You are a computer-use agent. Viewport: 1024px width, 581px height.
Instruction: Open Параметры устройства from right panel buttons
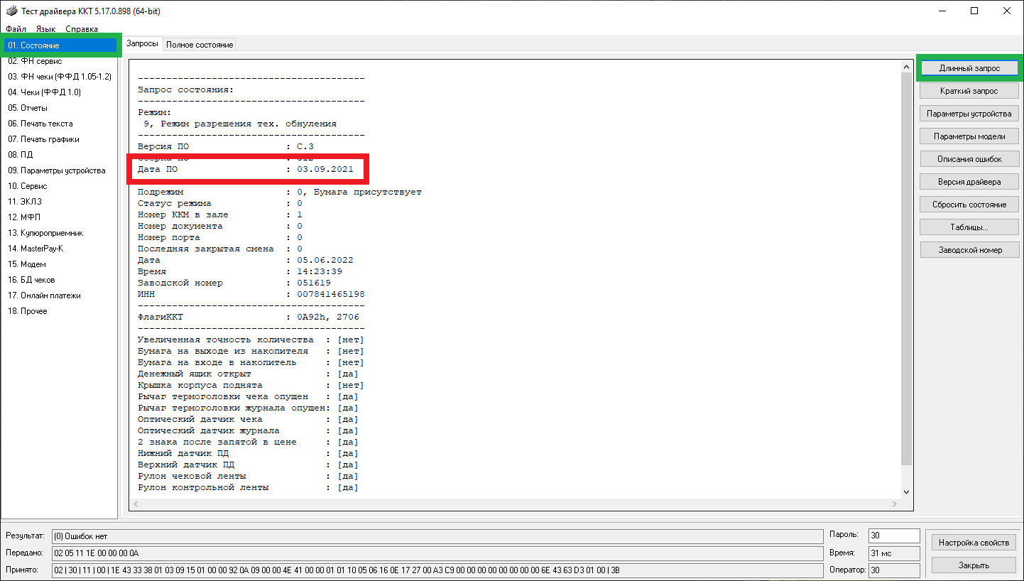point(969,114)
